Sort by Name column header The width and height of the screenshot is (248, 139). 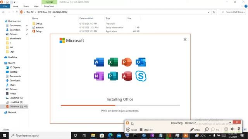tap(35, 19)
